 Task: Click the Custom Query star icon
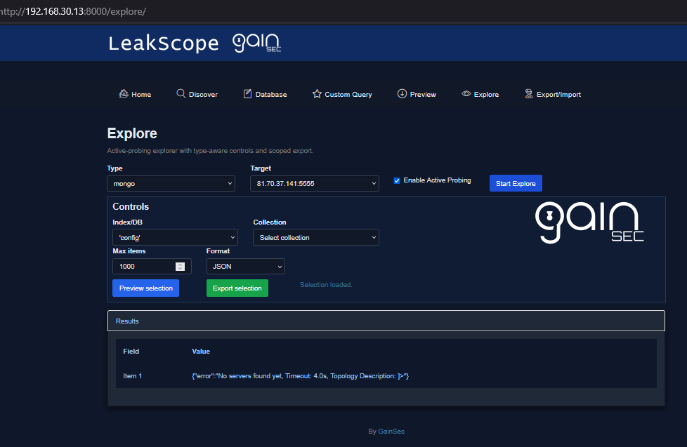click(x=317, y=94)
